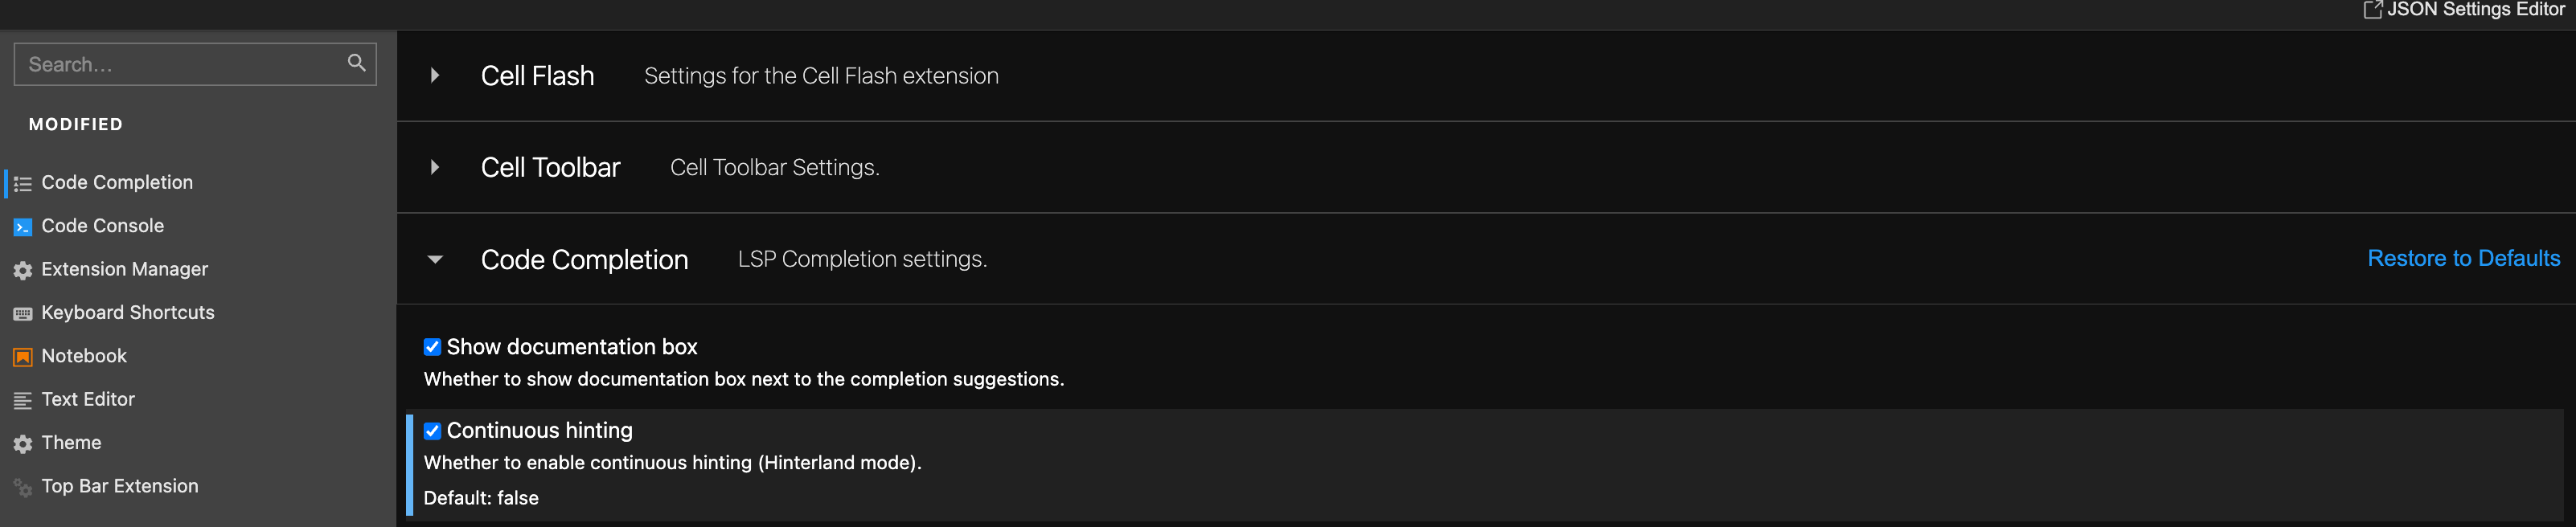
Task: Click Restore to Defaults link
Action: click(2463, 258)
